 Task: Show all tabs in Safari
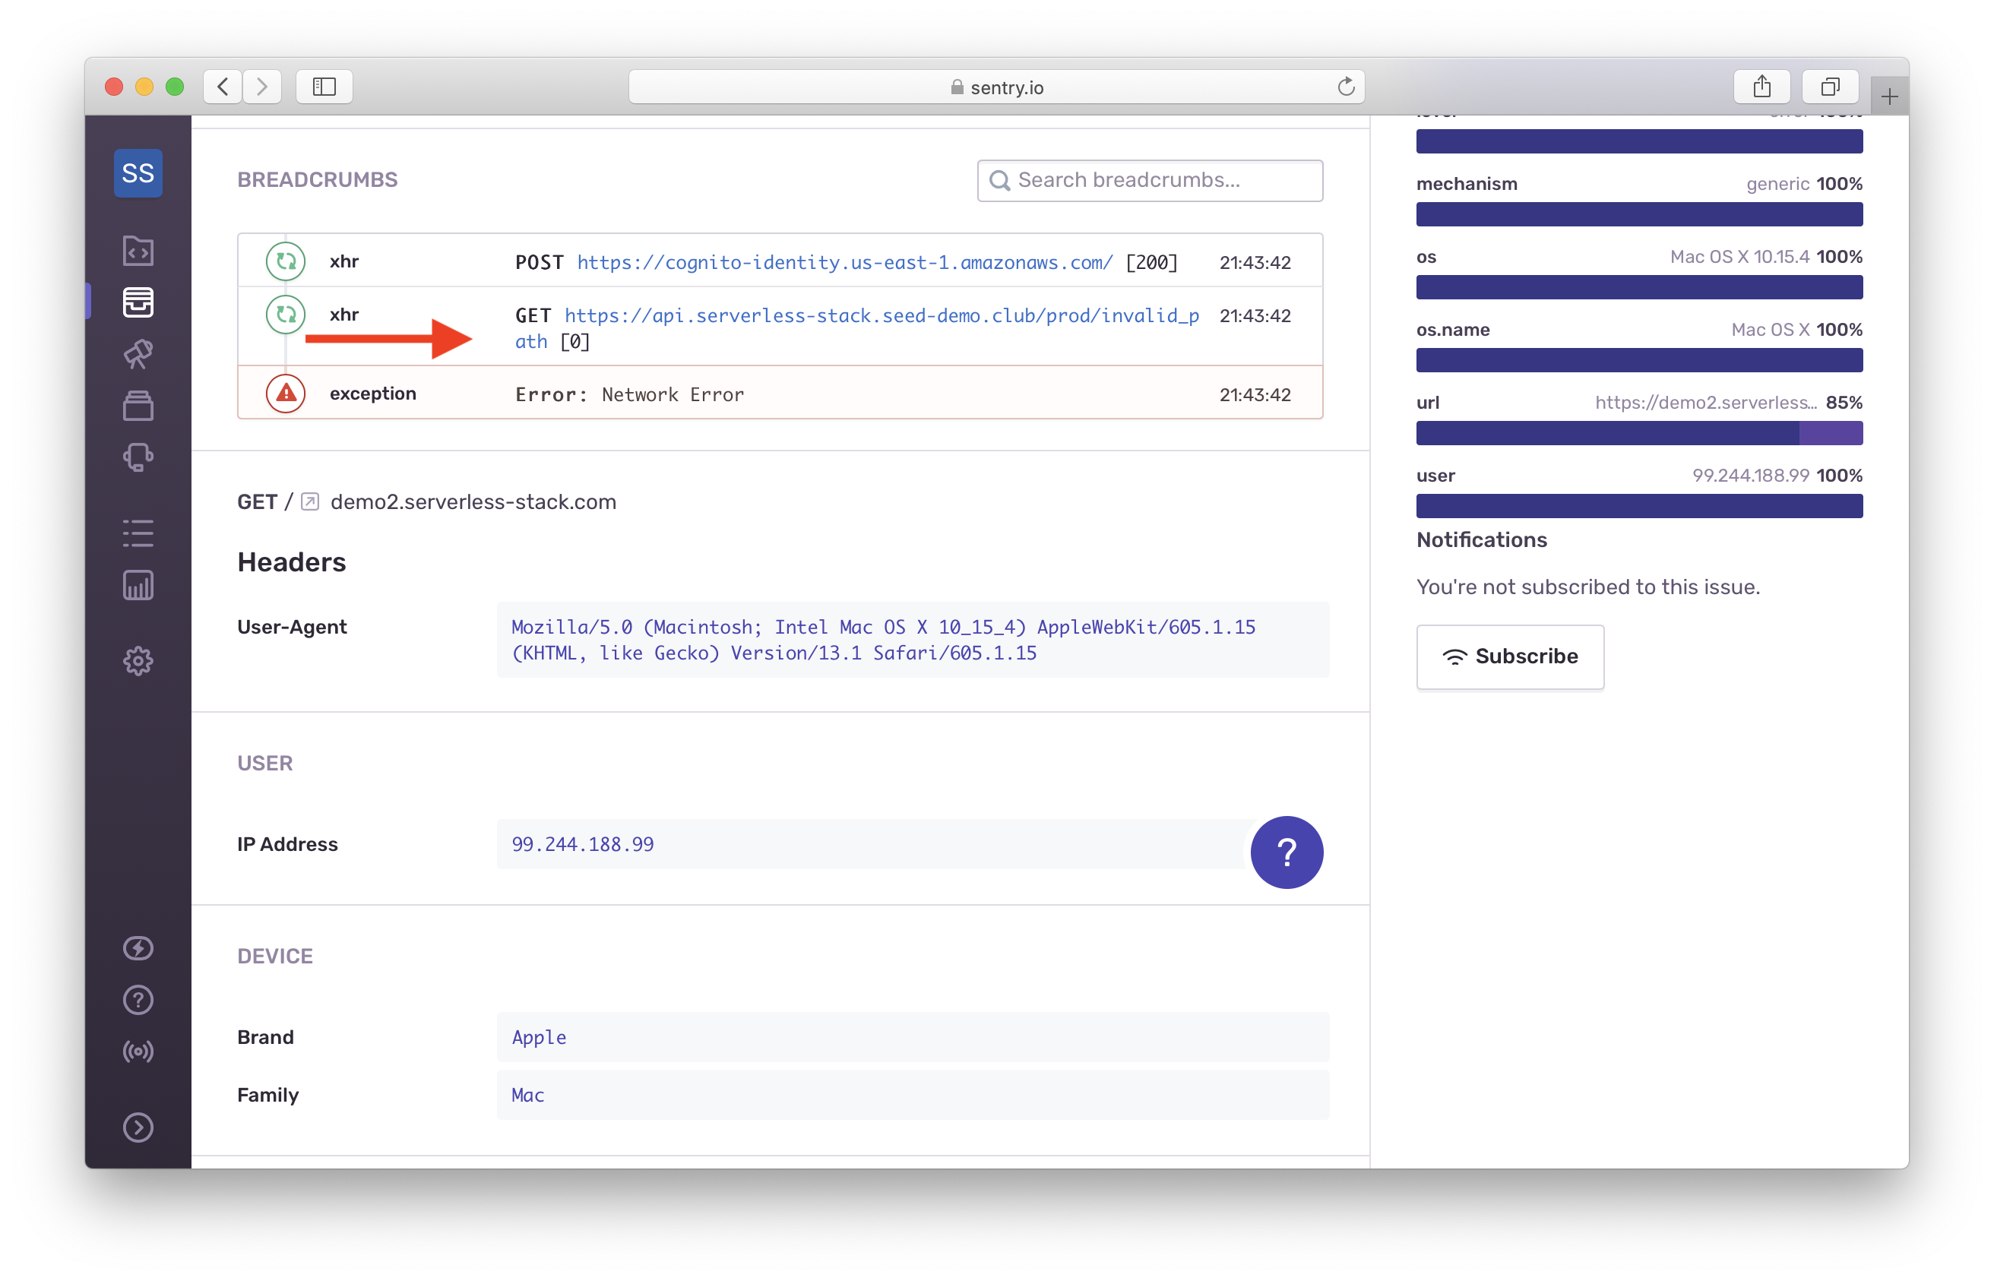(1830, 87)
